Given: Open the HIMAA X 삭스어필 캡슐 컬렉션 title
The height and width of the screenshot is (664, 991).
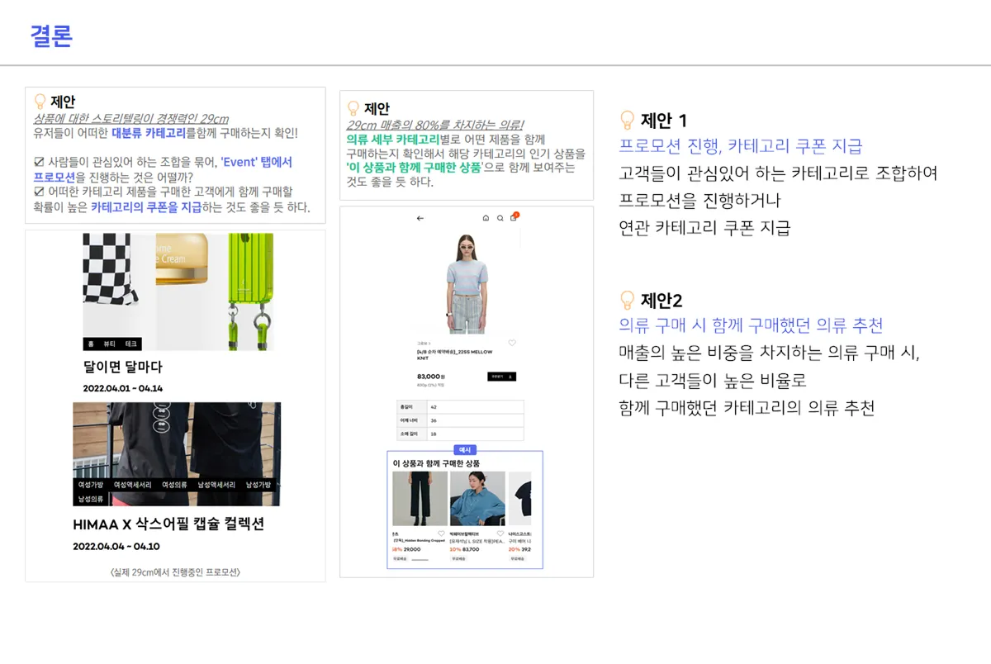Looking at the screenshot, I should click(168, 524).
